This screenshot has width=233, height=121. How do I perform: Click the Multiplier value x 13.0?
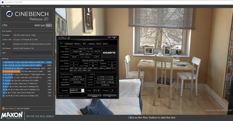click(x=77, y=79)
